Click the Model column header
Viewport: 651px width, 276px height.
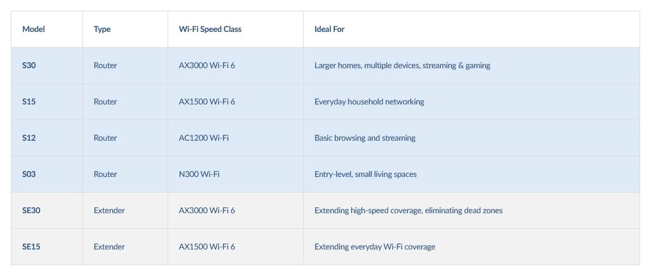tap(34, 29)
